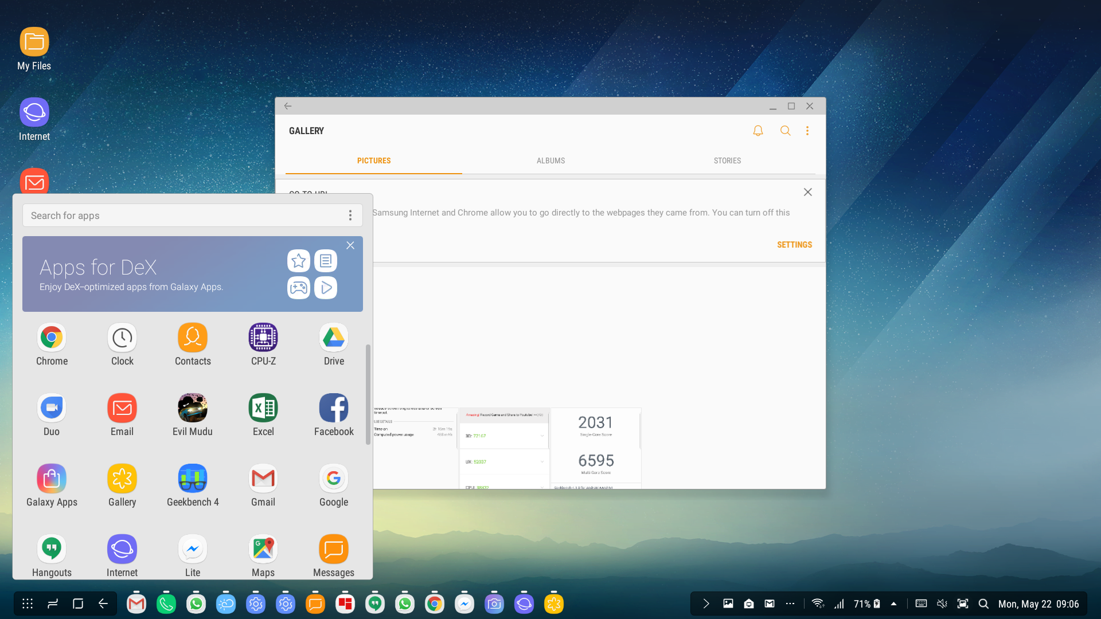Open the Gallery more options menu
Viewport: 1101px width, 619px height.
tap(807, 131)
